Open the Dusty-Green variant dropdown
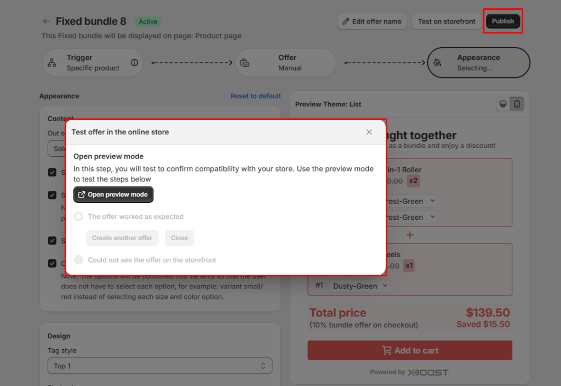The width and height of the screenshot is (561, 386). pos(362,286)
